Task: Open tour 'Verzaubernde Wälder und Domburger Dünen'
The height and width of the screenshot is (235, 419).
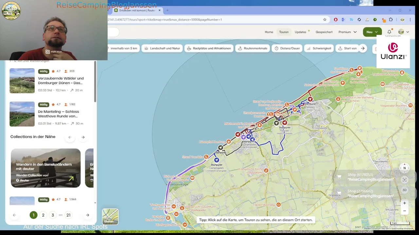Action: 61,81
